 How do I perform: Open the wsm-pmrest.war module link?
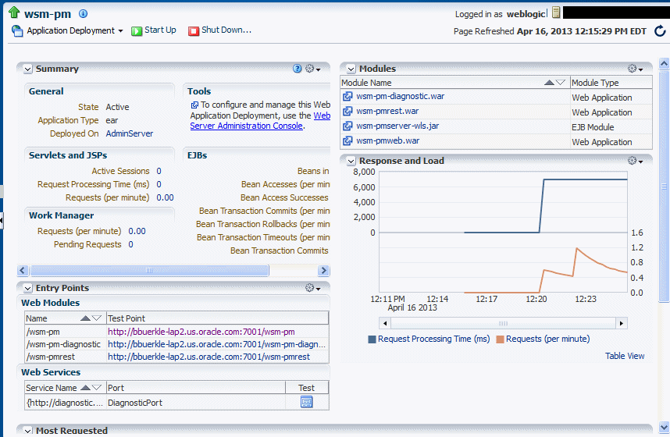tap(387, 111)
